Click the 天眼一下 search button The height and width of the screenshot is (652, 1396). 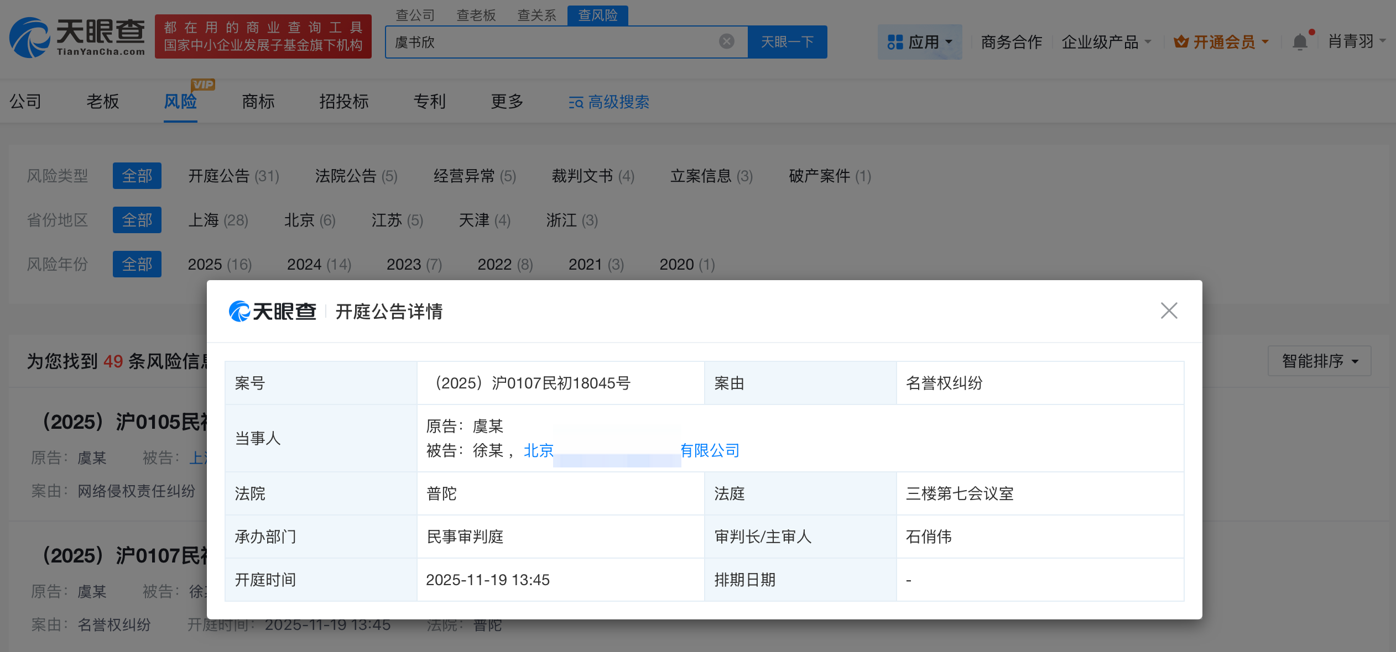(x=788, y=41)
